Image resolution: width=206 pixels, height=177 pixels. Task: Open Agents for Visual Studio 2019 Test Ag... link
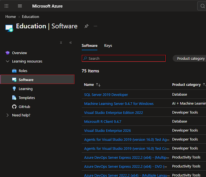pyautogui.click(x=127, y=140)
